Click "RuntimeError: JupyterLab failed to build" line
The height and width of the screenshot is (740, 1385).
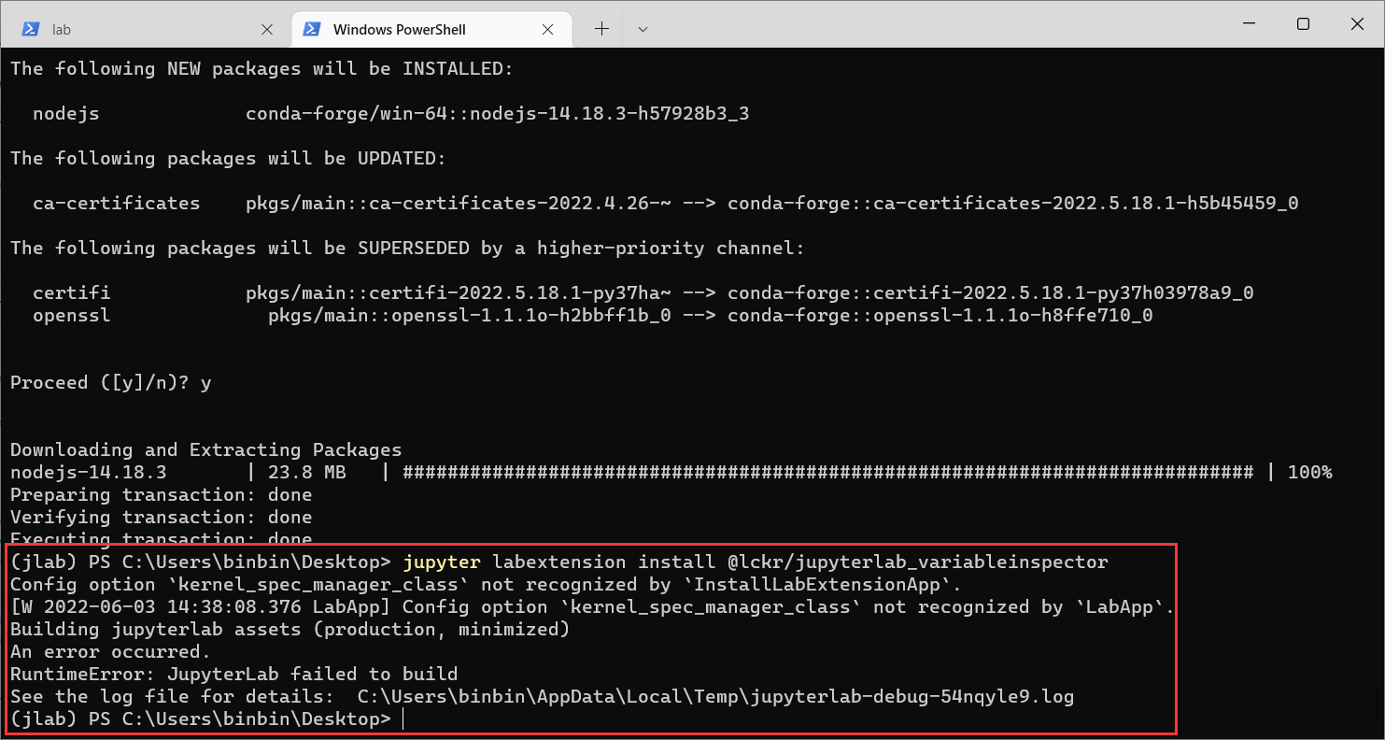coord(233,675)
